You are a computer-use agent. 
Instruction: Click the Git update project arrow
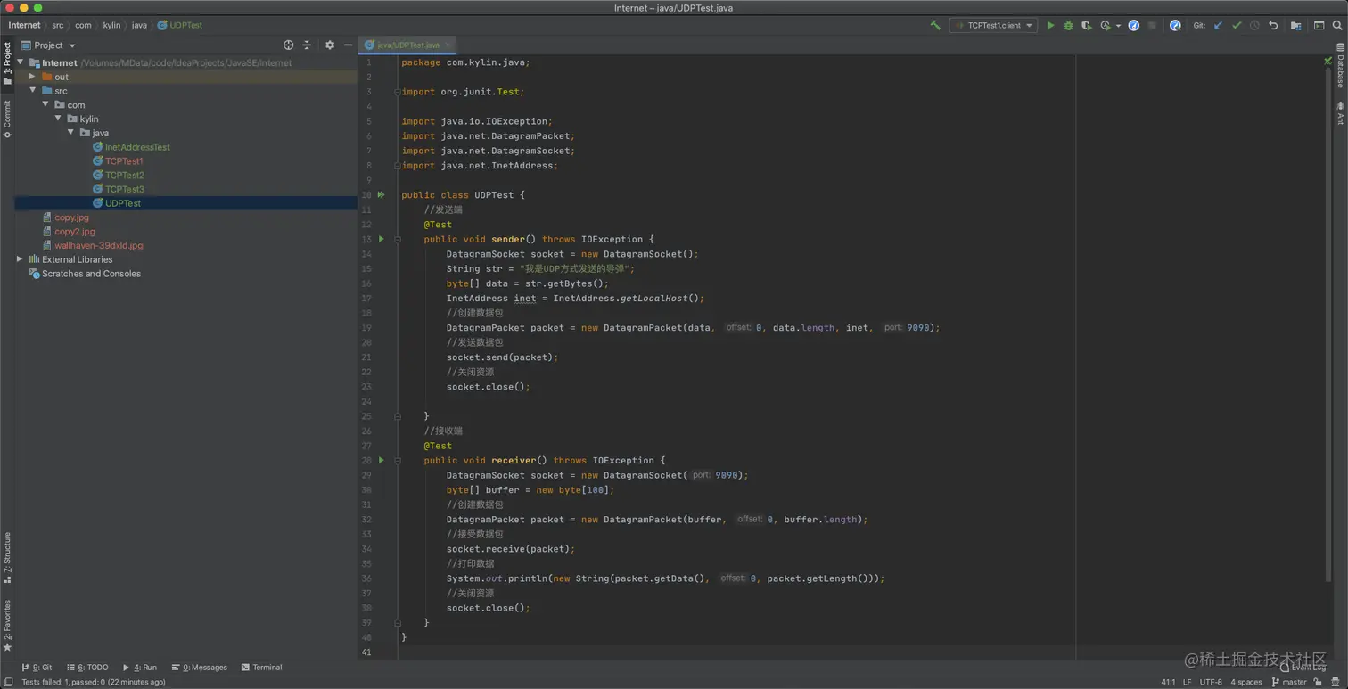1218,26
